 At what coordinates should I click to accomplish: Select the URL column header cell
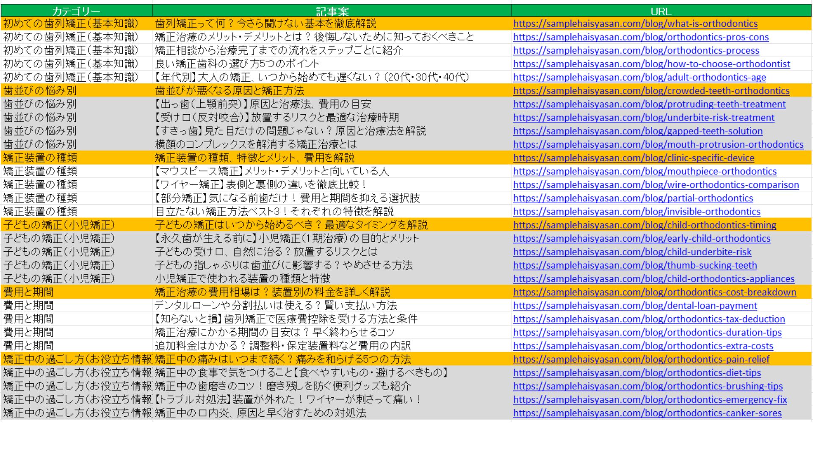click(661, 11)
